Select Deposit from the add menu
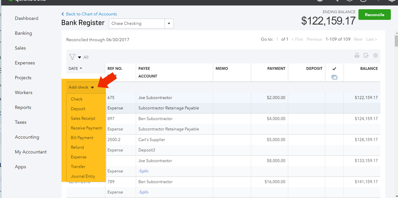This screenshot has height=198, width=398. point(78,109)
